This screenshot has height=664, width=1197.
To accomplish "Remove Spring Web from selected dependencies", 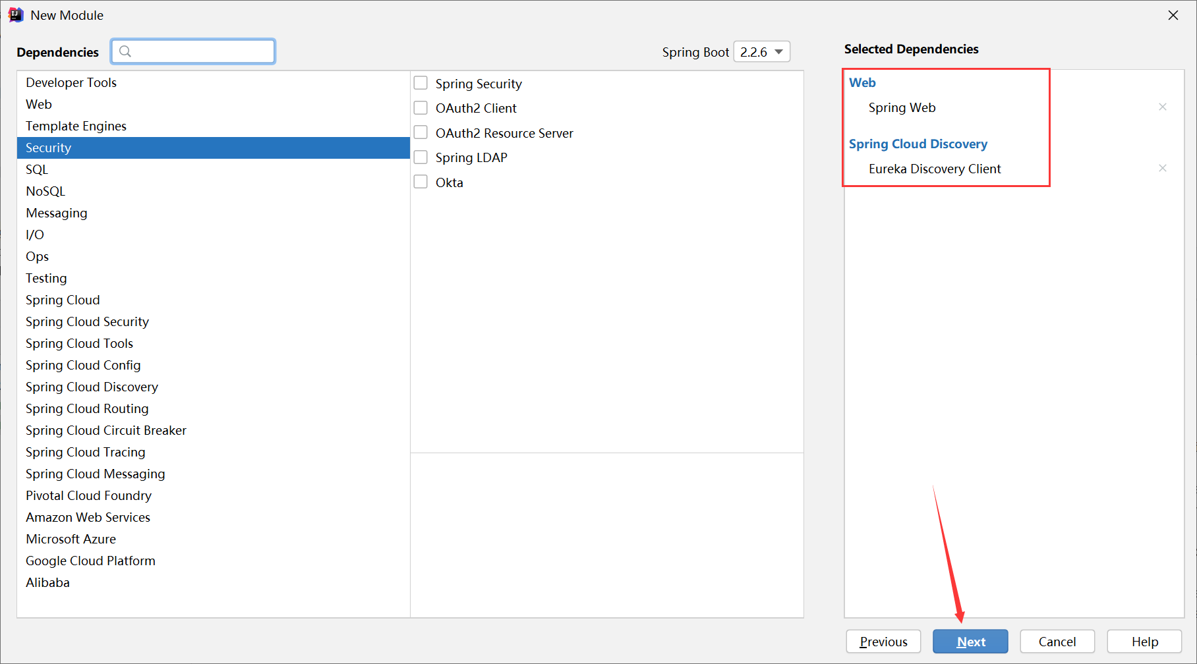I will pyautogui.click(x=1163, y=107).
